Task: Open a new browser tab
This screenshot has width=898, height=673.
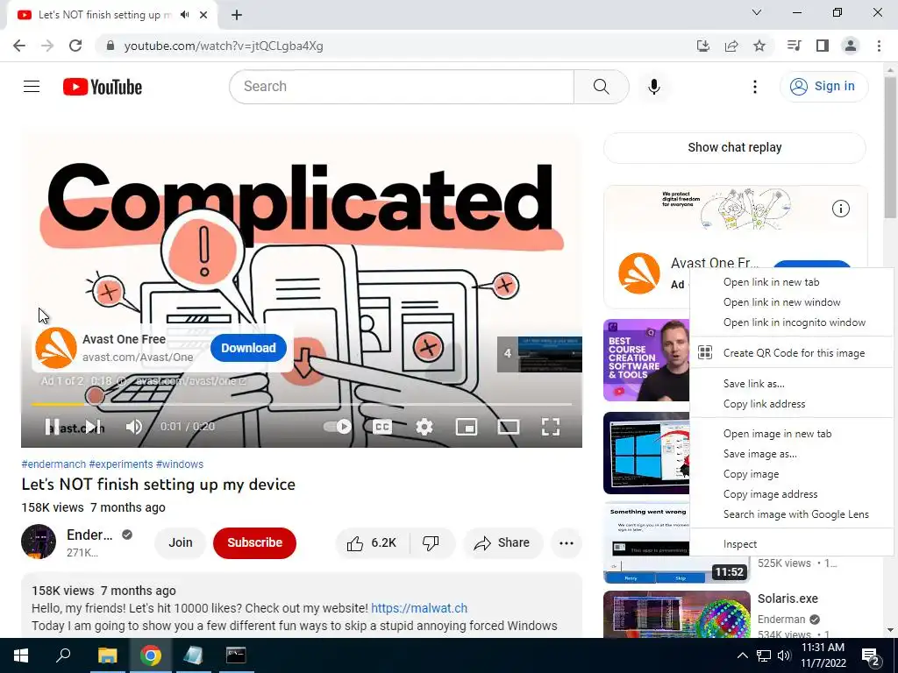Action: pyautogui.click(x=237, y=15)
